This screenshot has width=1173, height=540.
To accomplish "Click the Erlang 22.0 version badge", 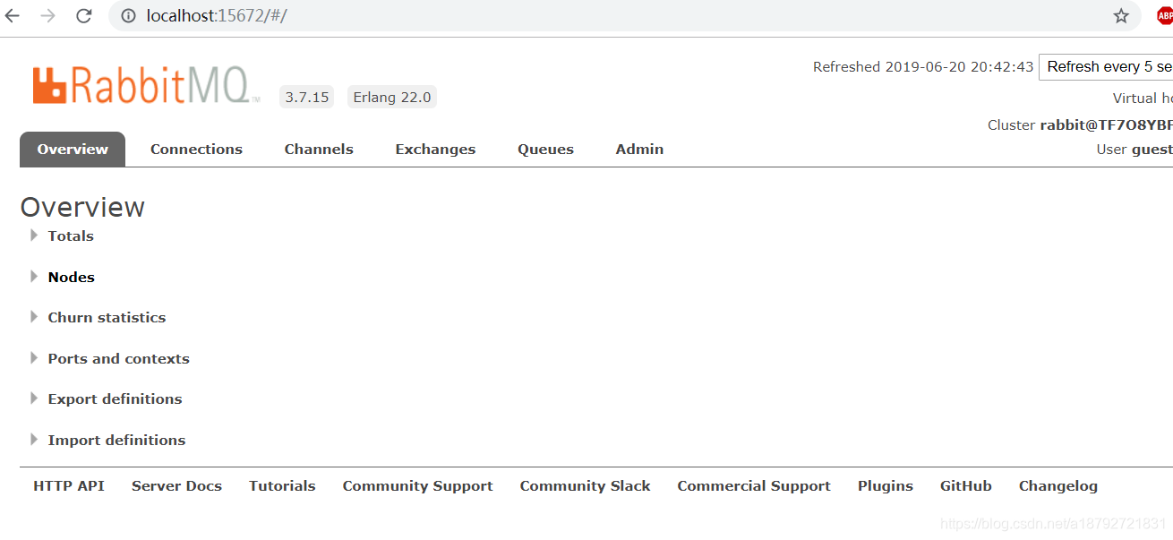I will [x=392, y=97].
